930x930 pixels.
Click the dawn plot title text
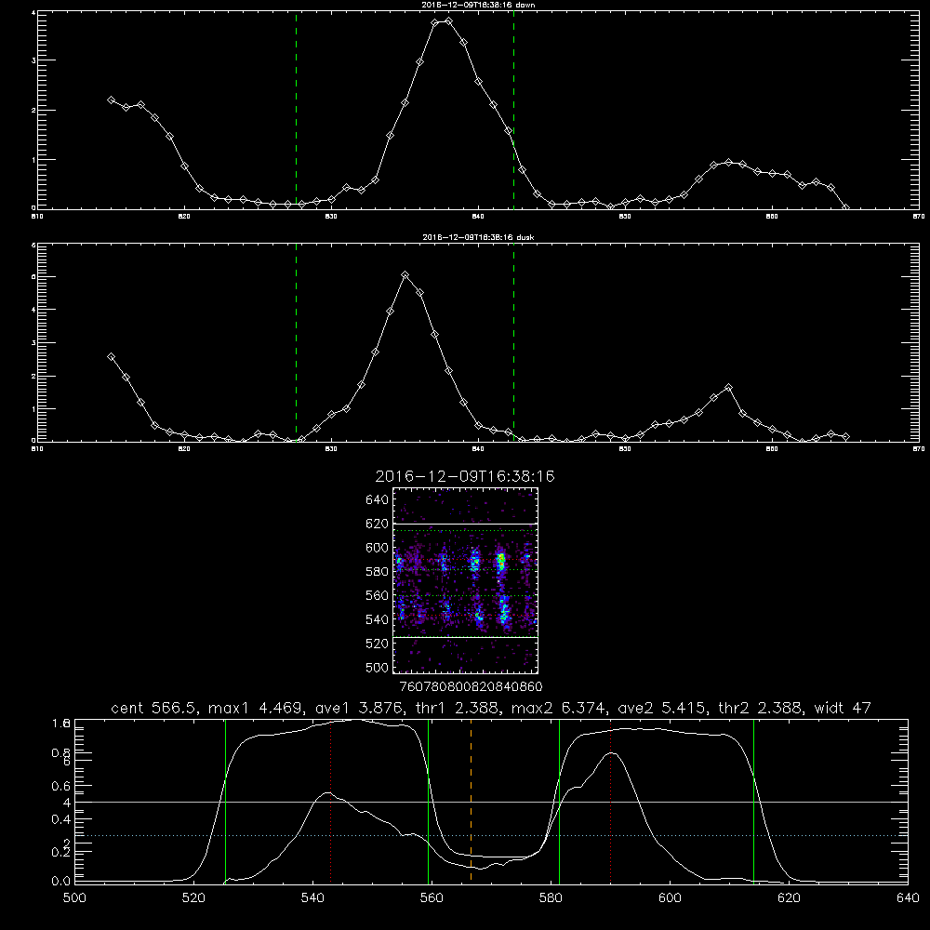[478, 5]
